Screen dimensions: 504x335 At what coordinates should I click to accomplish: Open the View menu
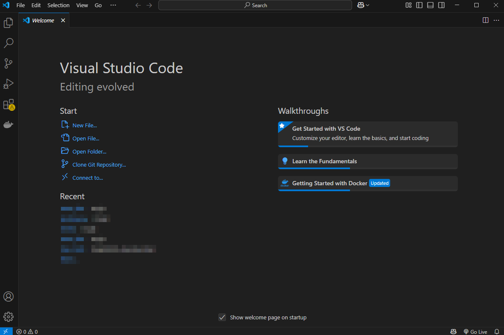click(82, 5)
